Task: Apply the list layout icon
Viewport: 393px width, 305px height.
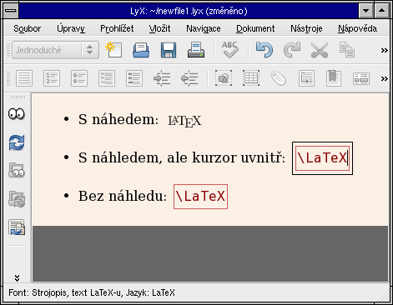Action: coord(107,78)
